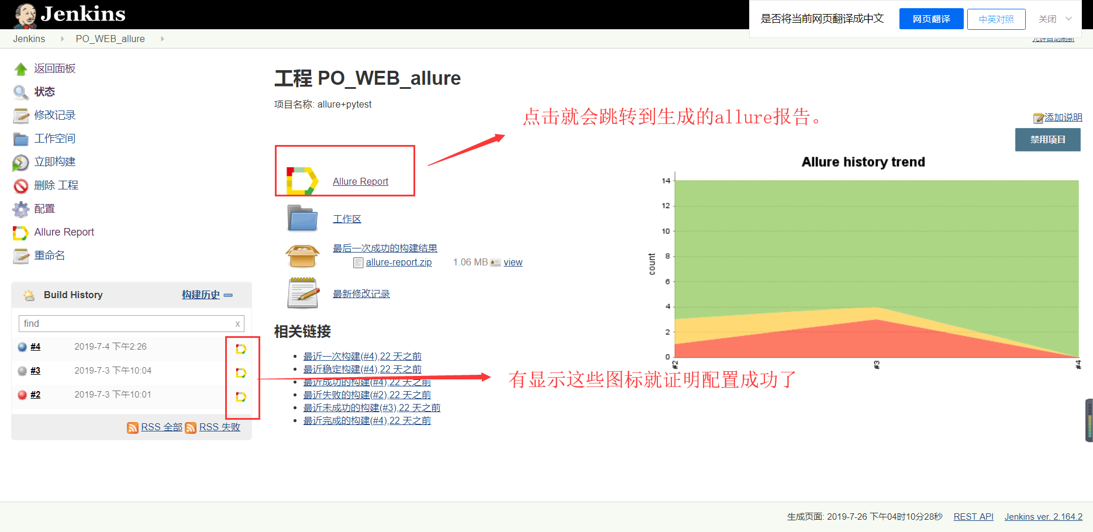1093x532 pixels.
Task: Open the 返回面板 up-arrow icon
Action: pos(21,69)
